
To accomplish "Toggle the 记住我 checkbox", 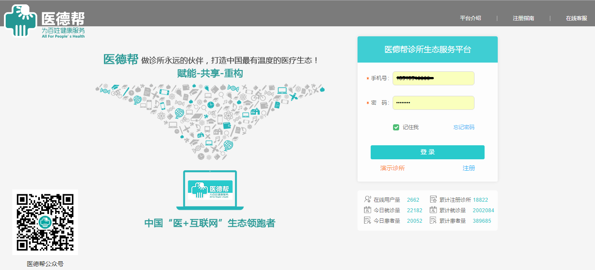I will point(396,127).
